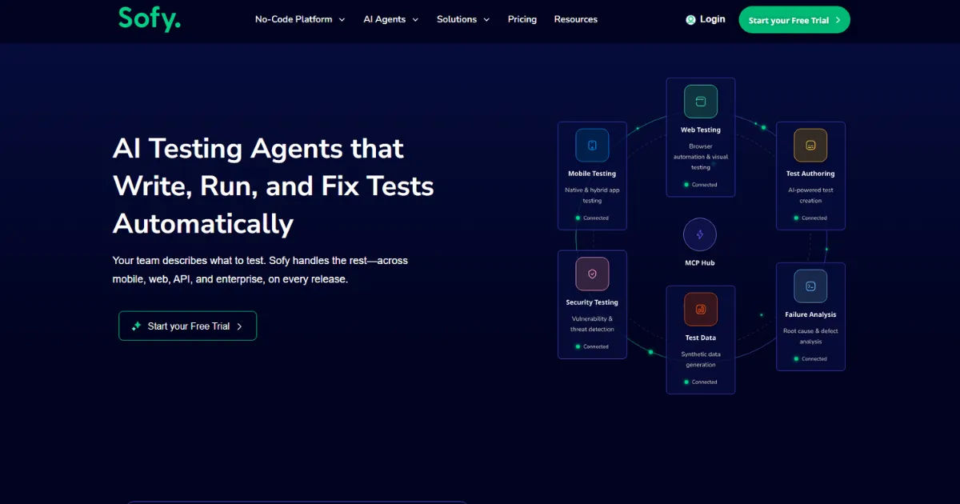The height and width of the screenshot is (504, 960).
Task: Click the Login link
Action: (712, 19)
